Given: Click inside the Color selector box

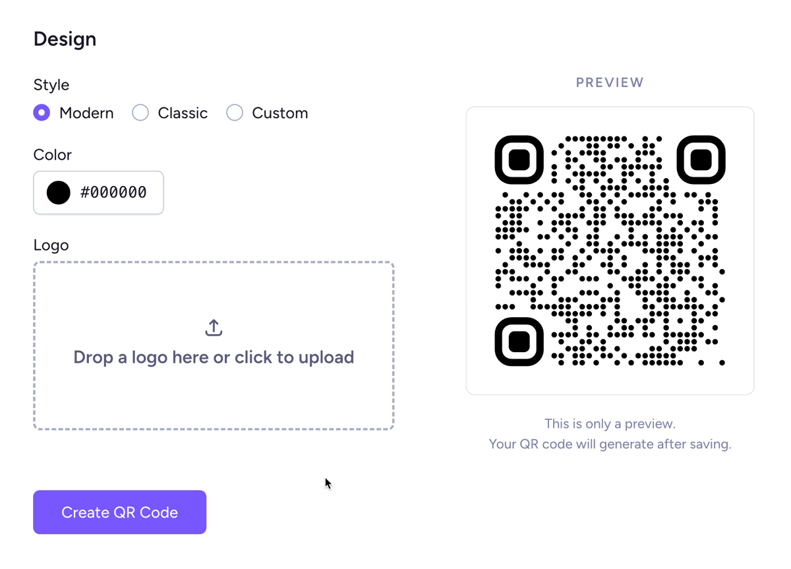Looking at the screenshot, I should (x=98, y=193).
